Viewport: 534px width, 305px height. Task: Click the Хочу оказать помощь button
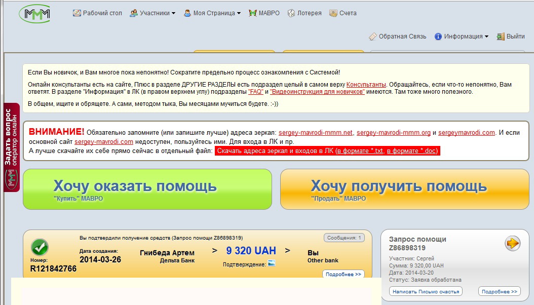point(147,189)
